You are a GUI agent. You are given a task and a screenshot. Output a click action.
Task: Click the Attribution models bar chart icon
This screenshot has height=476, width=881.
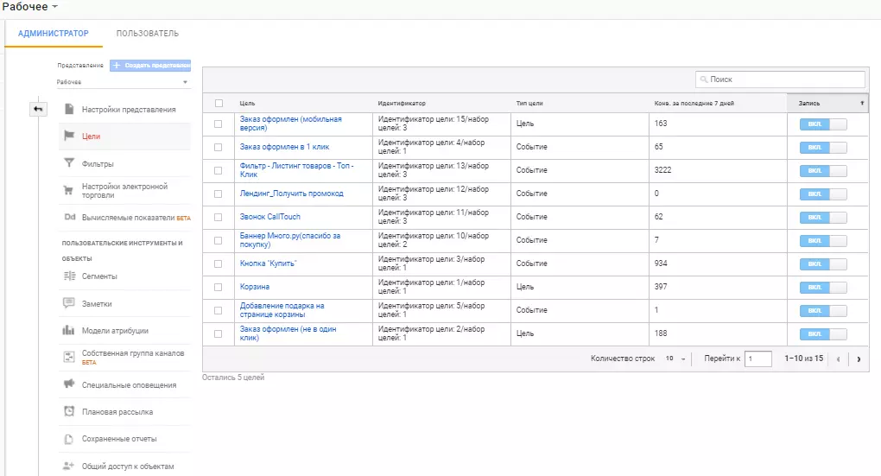[68, 331]
